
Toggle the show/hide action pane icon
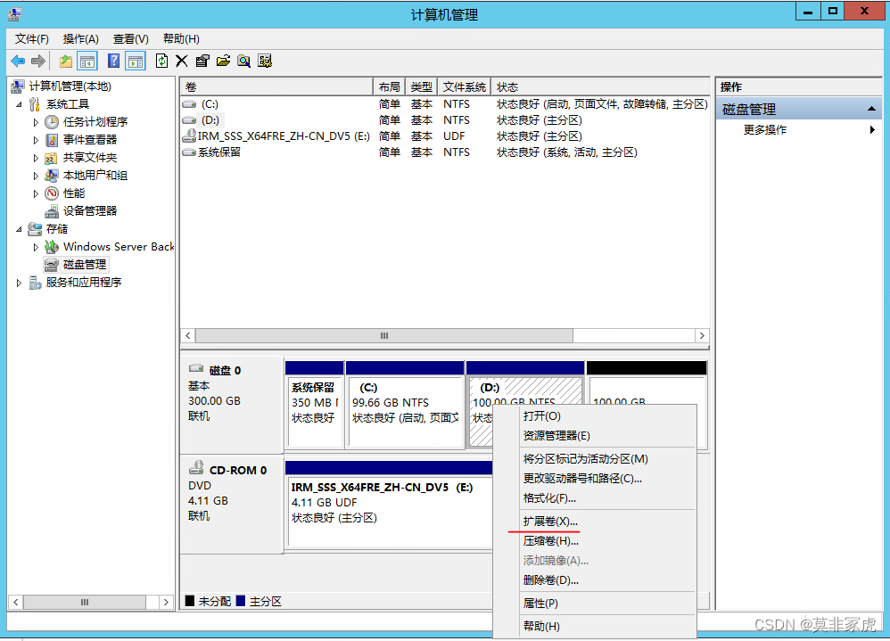136,61
